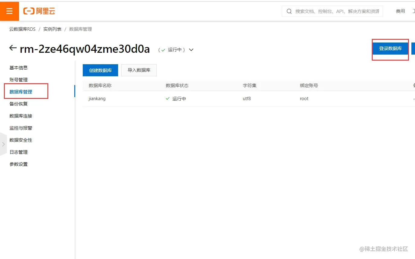Click the Aliyun logo
This screenshot has height=259, width=415.
[39, 11]
